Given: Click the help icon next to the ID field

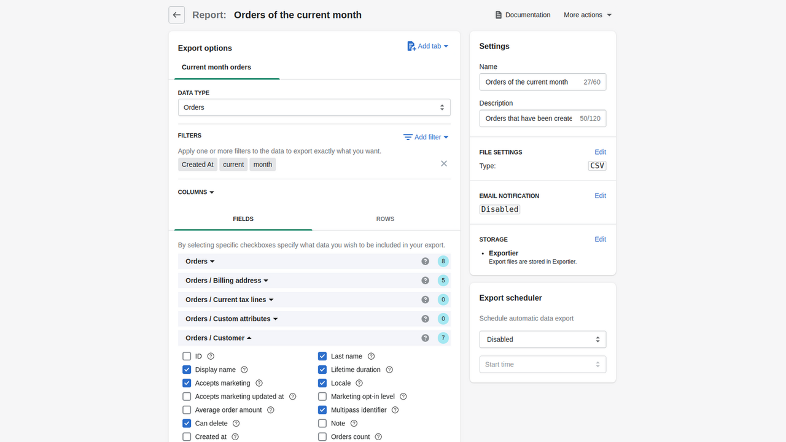Looking at the screenshot, I should pos(210,356).
